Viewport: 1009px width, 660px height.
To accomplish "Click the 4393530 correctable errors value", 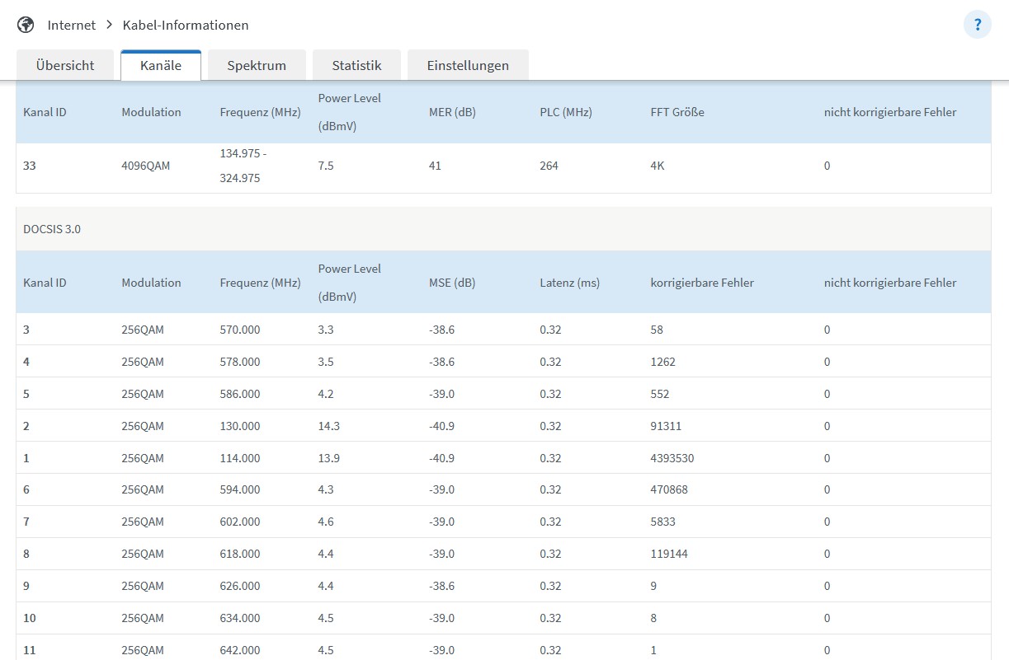I will [x=672, y=458].
